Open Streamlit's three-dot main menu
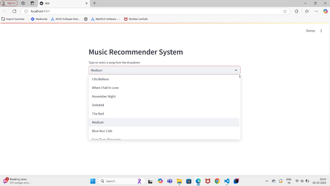This screenshot has width=330, height=186. click(321, 31)
